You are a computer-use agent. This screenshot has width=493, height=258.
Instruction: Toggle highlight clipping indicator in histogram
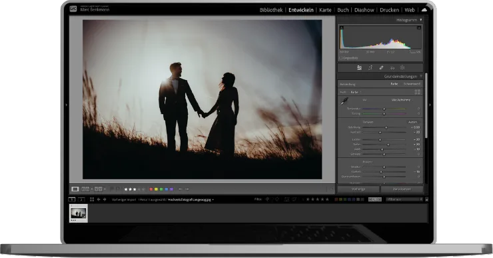[x=419, y=28]
